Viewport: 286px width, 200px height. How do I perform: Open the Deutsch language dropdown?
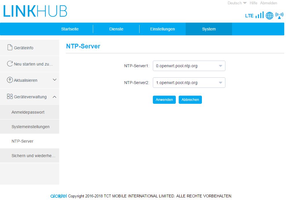pos(237,3)
